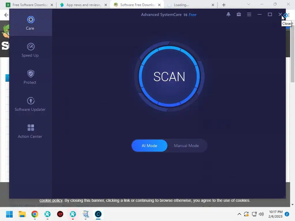Open the sync status tray icon

tap(246, 214)
